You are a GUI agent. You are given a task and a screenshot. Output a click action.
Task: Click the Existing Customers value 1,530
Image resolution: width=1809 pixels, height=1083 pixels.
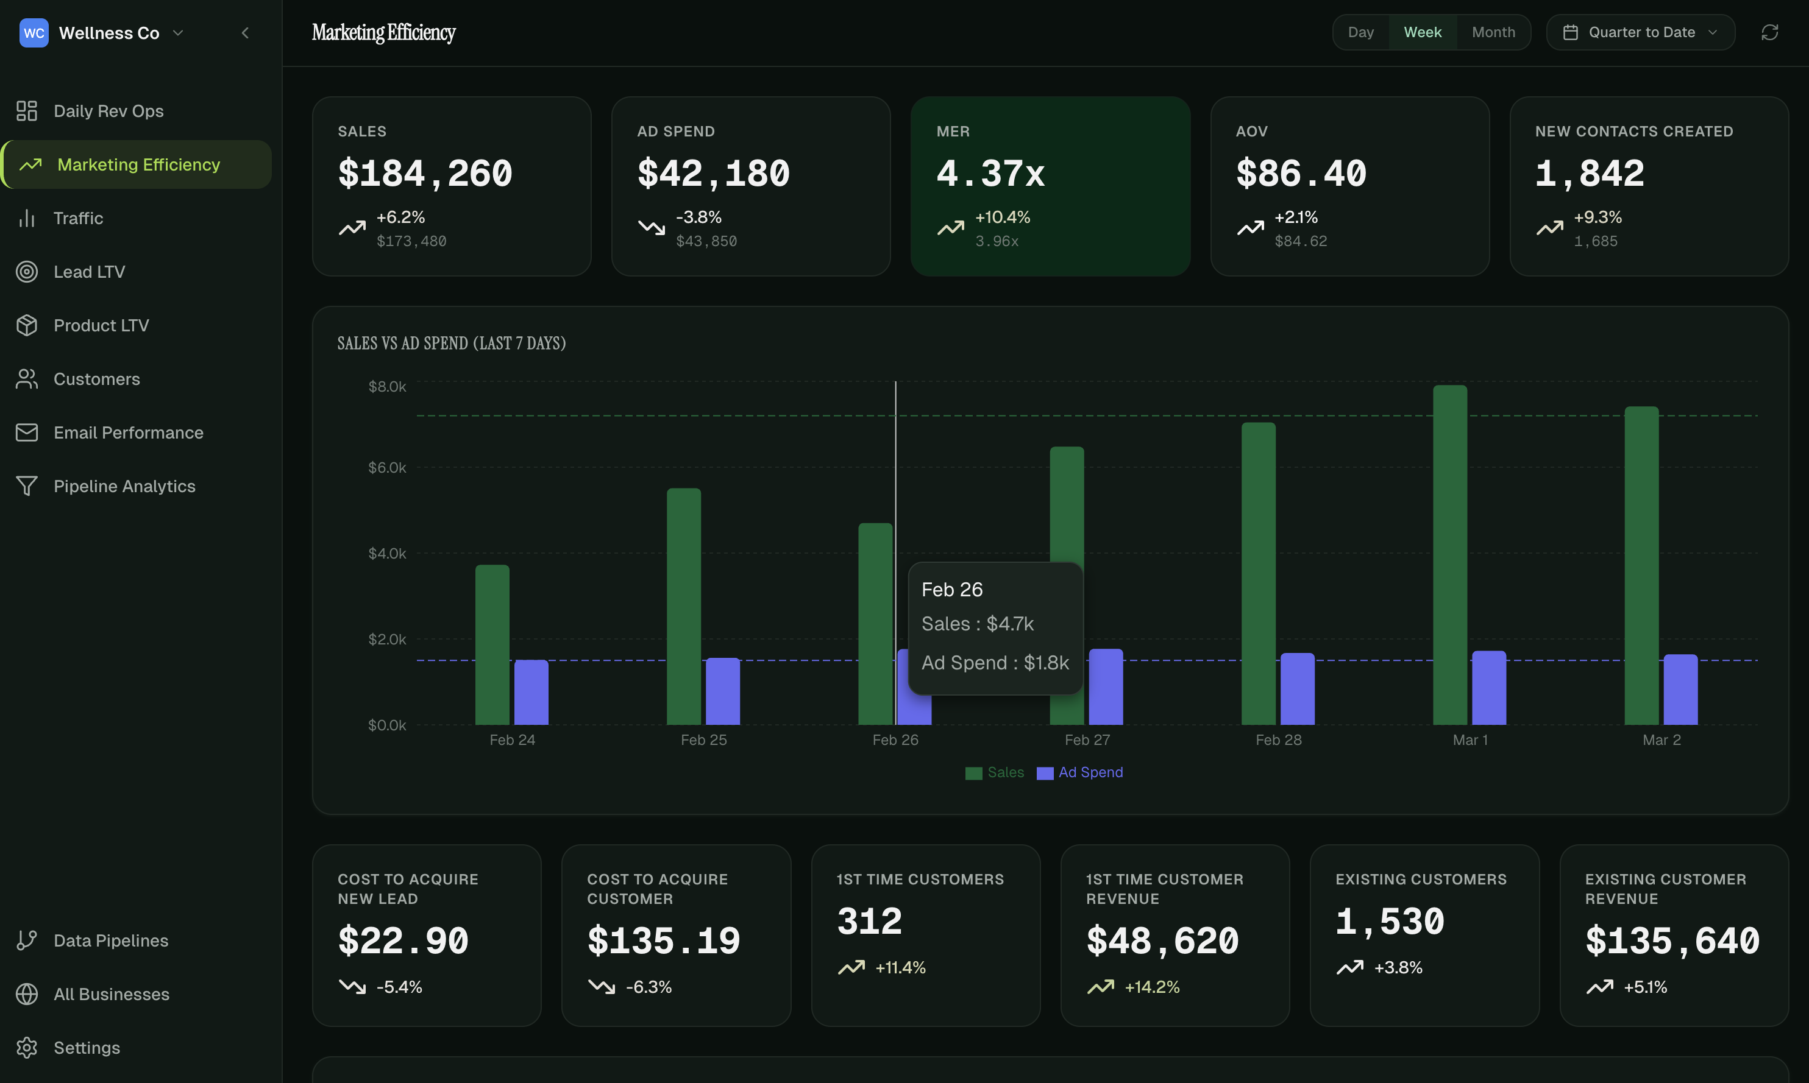(1390, 921)
